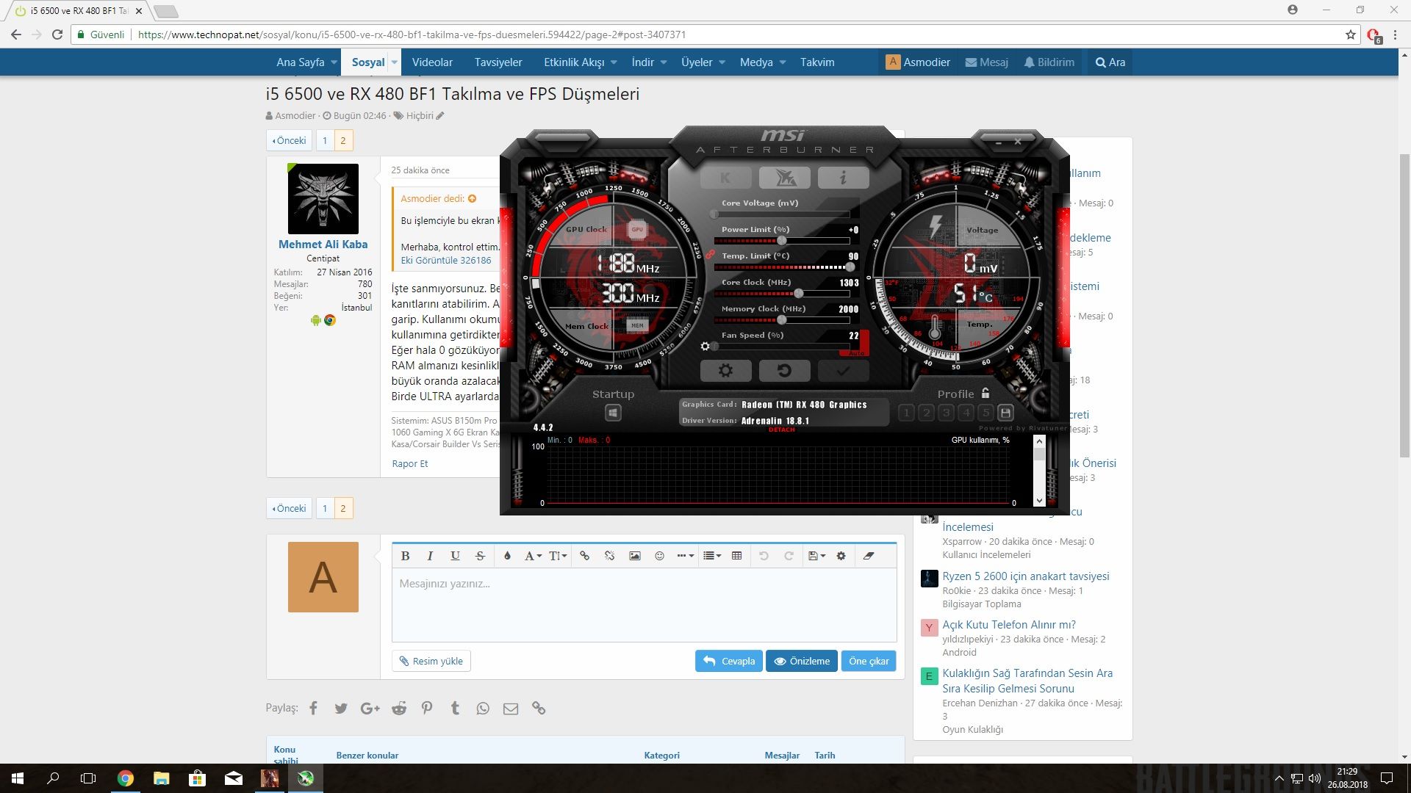Open the Tavsiyeler navigation tab

pos(498,62)
